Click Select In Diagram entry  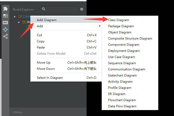pos(50,78)
